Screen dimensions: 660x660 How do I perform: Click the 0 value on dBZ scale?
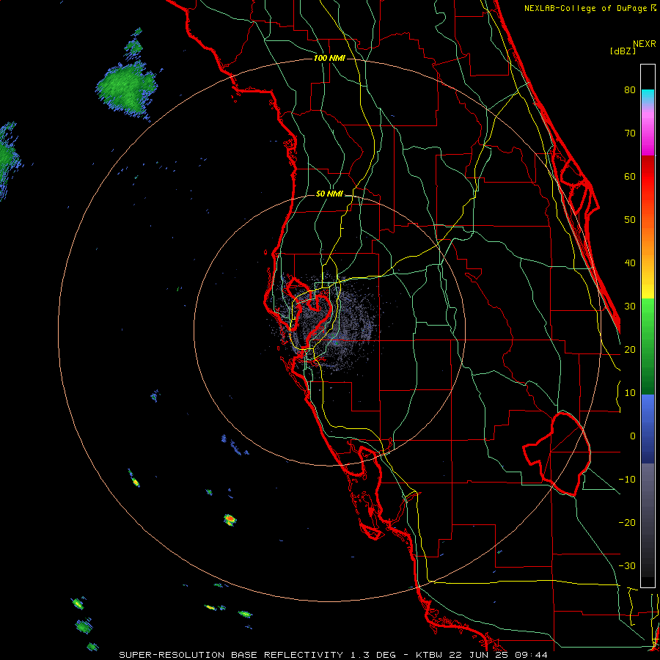633,436
